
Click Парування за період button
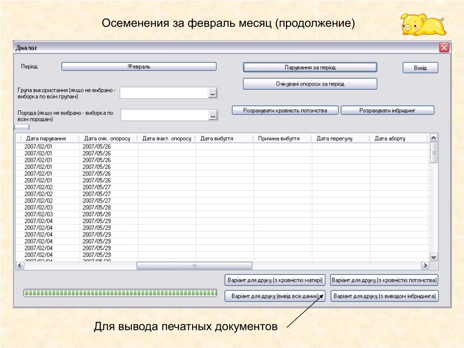tap(310, 68)
